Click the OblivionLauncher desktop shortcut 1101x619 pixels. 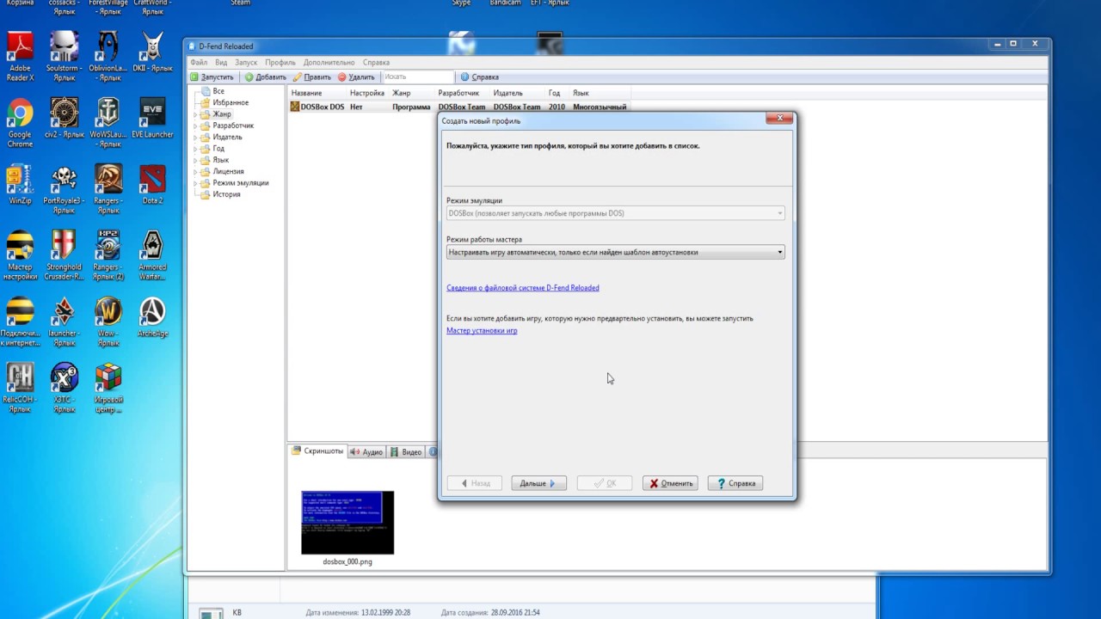tap(108, 57)
